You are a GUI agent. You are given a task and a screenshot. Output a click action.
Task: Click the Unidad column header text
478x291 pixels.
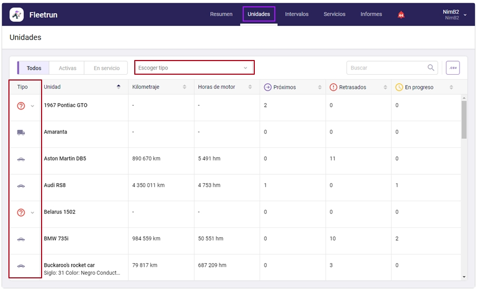tap(52, 87)
